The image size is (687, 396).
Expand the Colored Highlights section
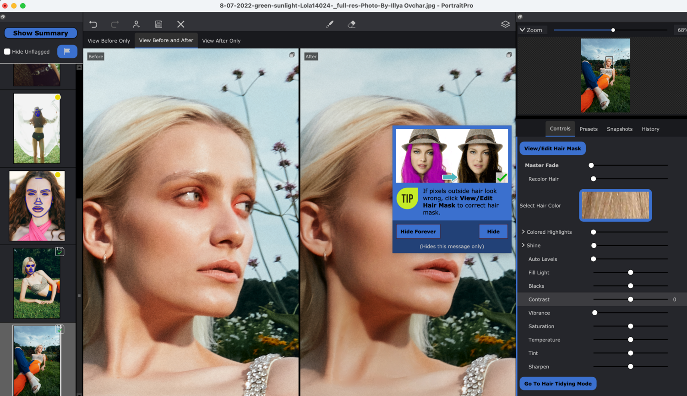point(523,232)
